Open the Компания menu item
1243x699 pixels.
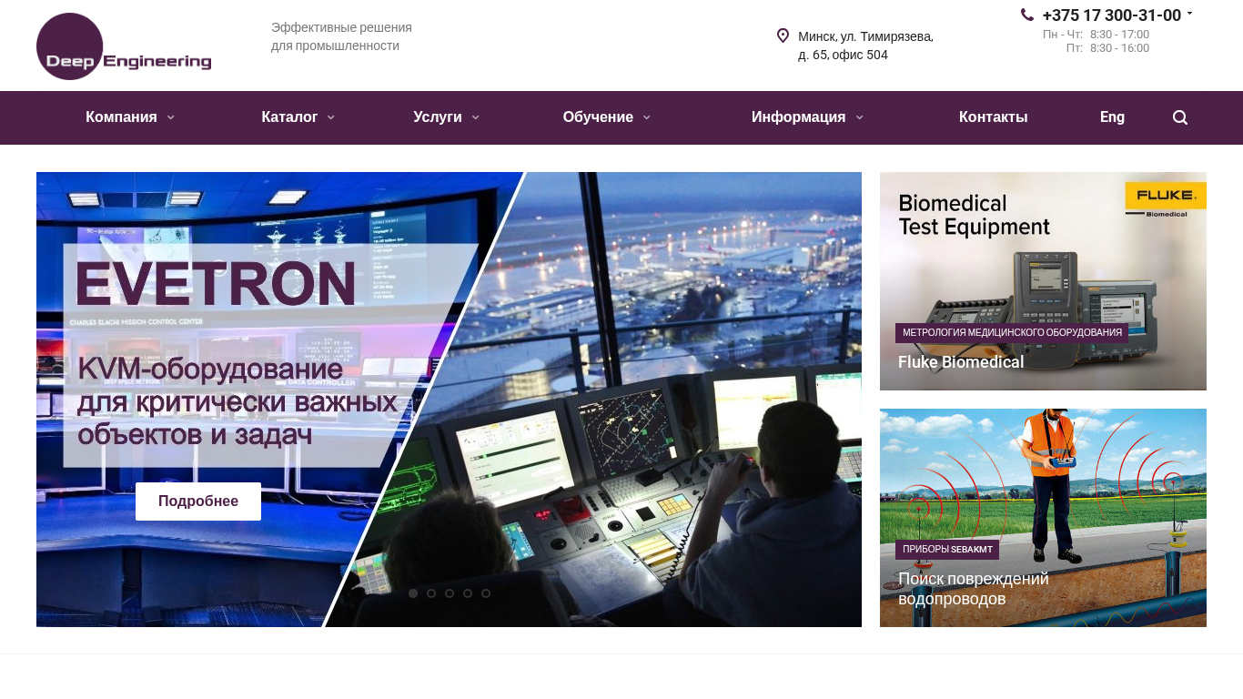121,117
